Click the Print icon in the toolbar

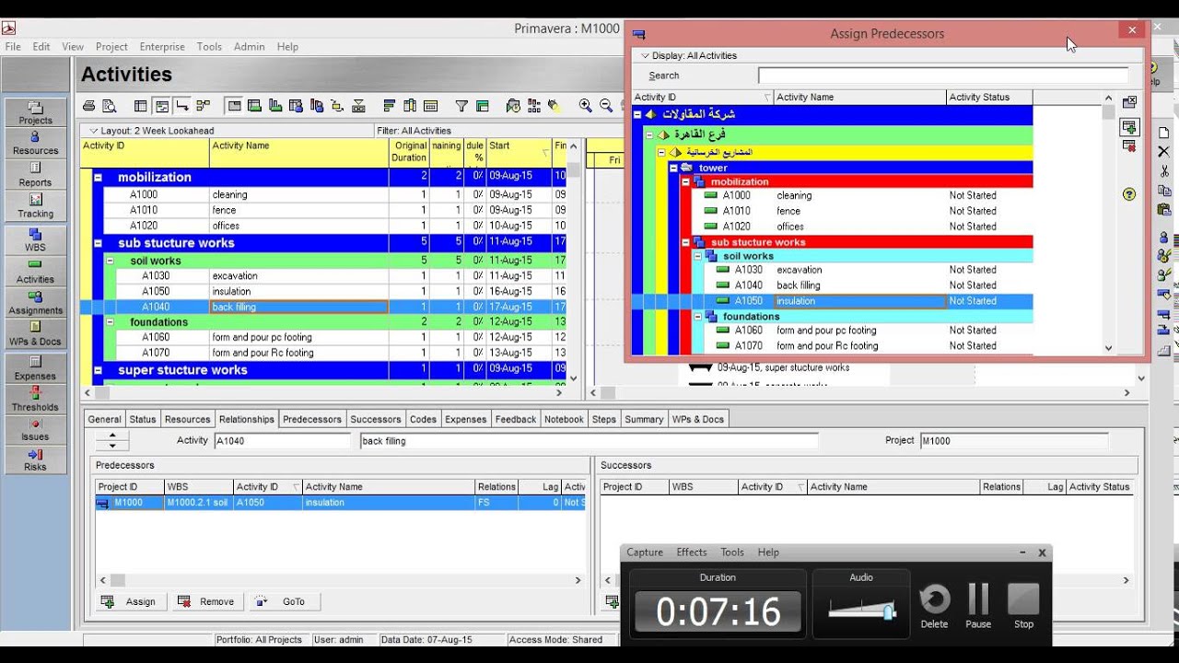(89, 106)
